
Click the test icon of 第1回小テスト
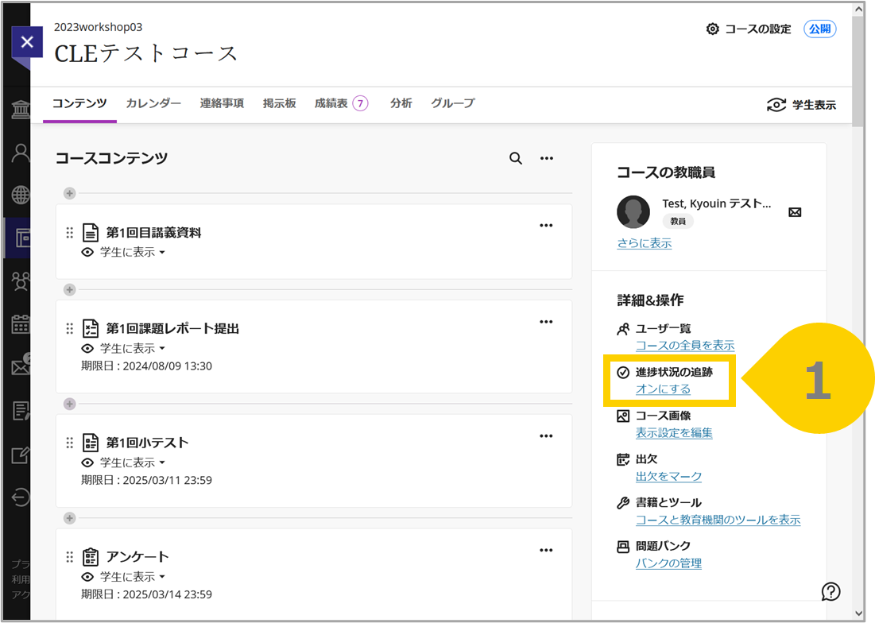(91, 443)
